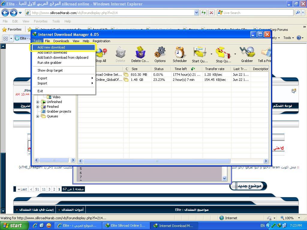Select the Grabber projects icon in the tree
Viewport: 307px width, 230px height.
pyautogui.click(x=43, y=111)
